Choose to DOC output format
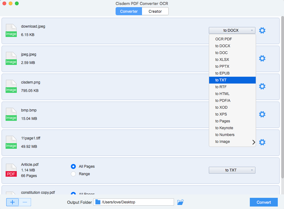284x209 pixels. (x=232, y=53)
